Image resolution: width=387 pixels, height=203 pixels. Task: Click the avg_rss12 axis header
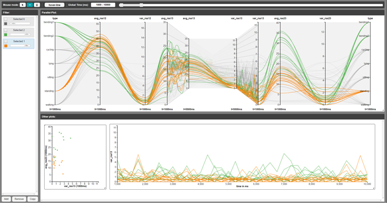(x=100, y=18)
